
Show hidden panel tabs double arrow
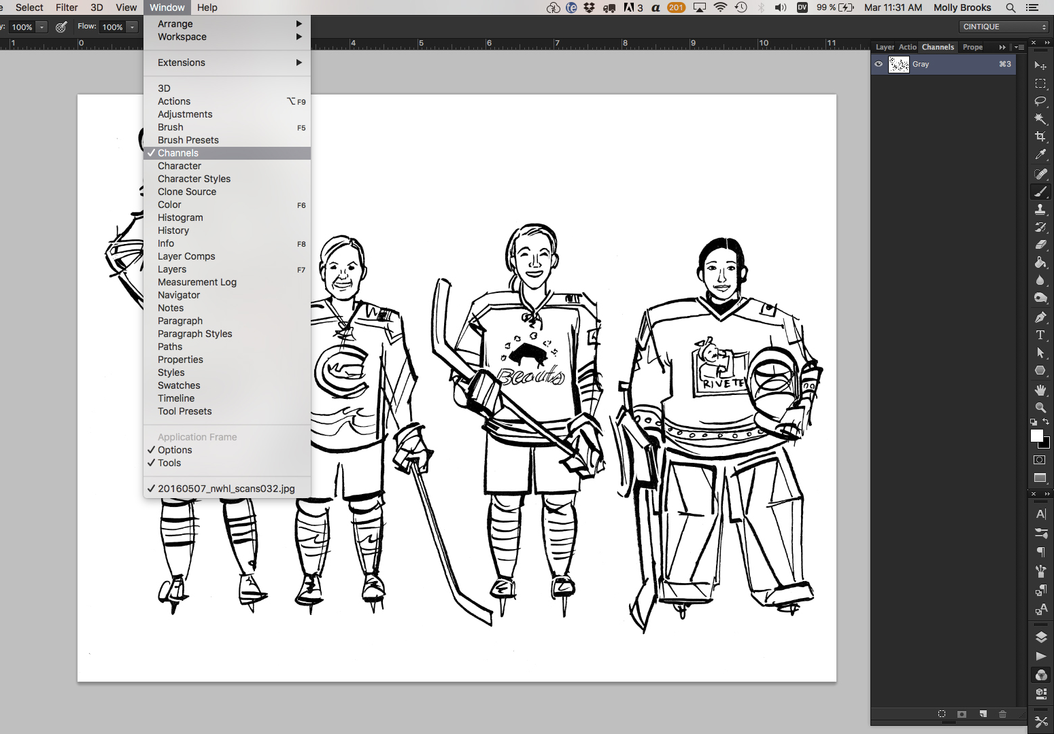pos(1002,47)
